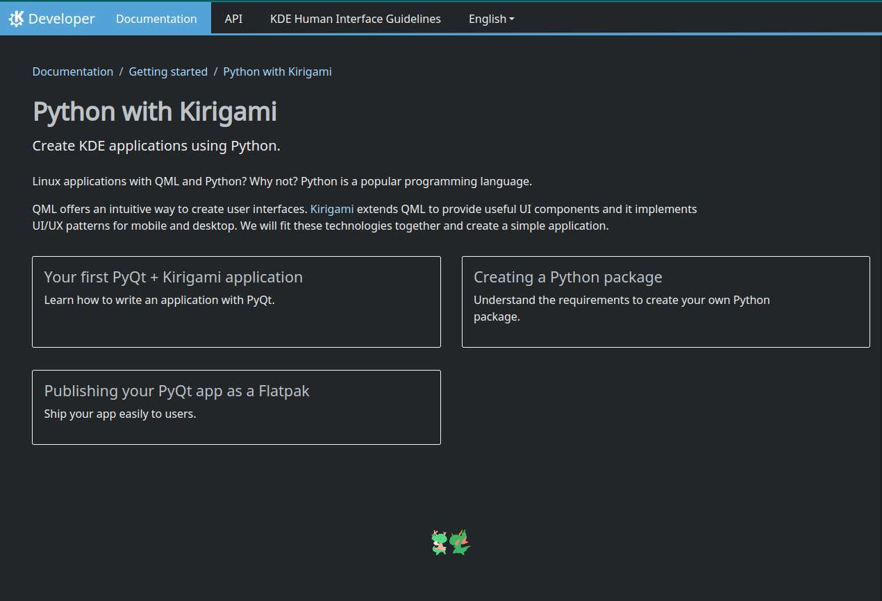Open Publishing your PyQt app as Flatpak
This screenshot has width=882, height=601.
coord(176,391)
